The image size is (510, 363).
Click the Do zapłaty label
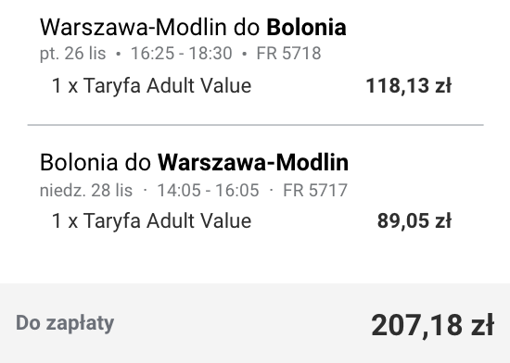click(65, 323)
